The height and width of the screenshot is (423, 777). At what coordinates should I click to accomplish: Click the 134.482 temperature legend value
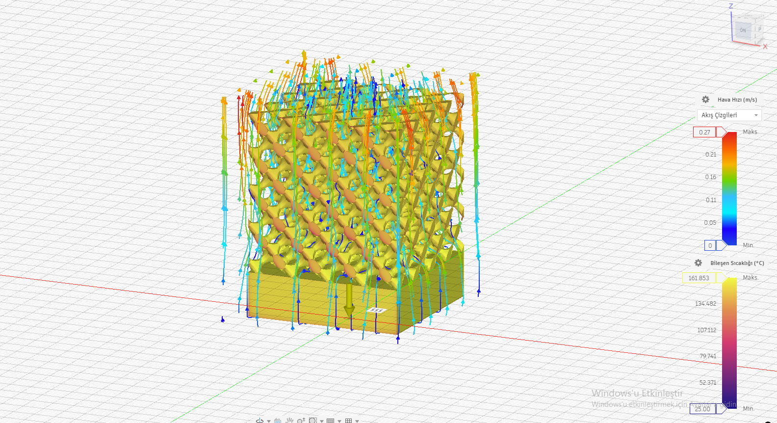point(705,304)
